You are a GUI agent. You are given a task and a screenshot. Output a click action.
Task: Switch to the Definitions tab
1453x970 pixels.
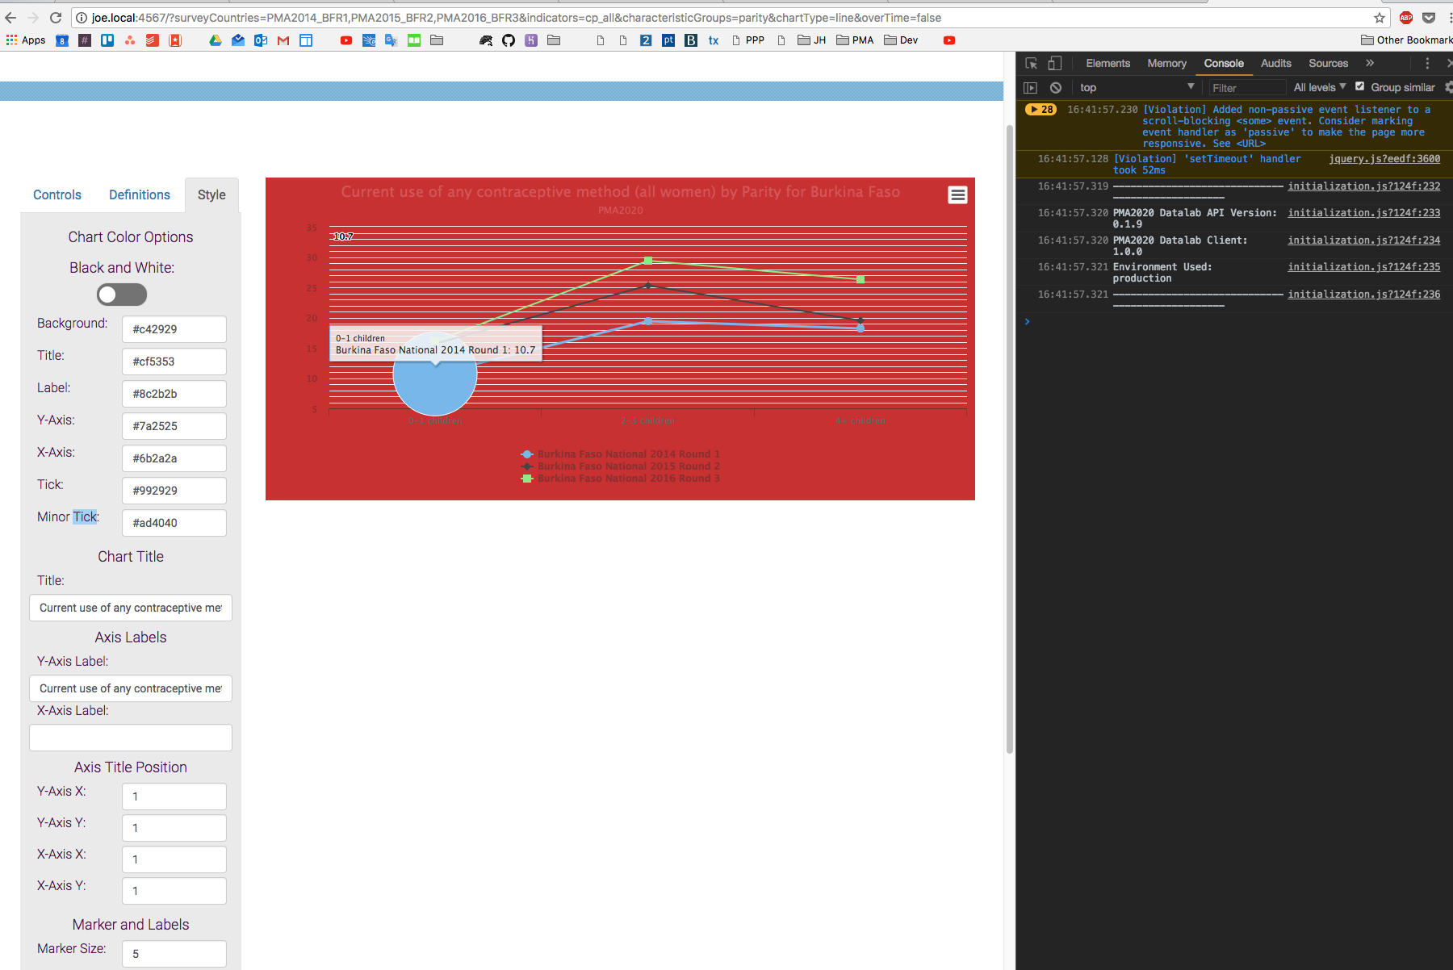[x=139, y=194]
